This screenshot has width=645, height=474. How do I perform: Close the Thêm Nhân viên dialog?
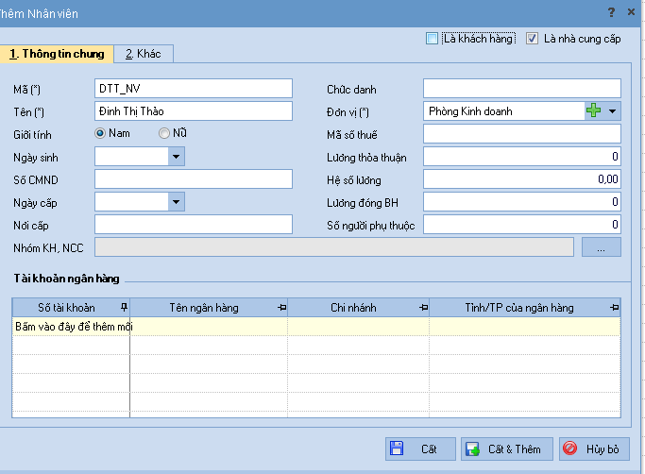[x=631, y=12]
